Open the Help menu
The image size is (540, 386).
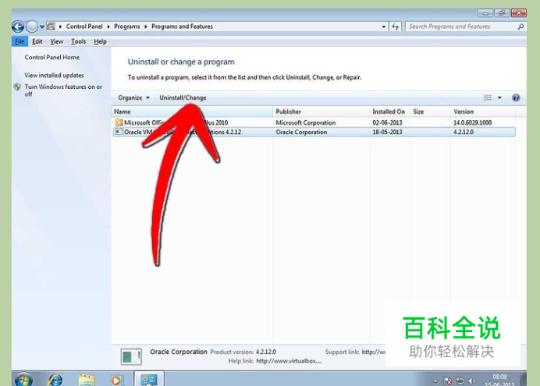click(100, 41)
